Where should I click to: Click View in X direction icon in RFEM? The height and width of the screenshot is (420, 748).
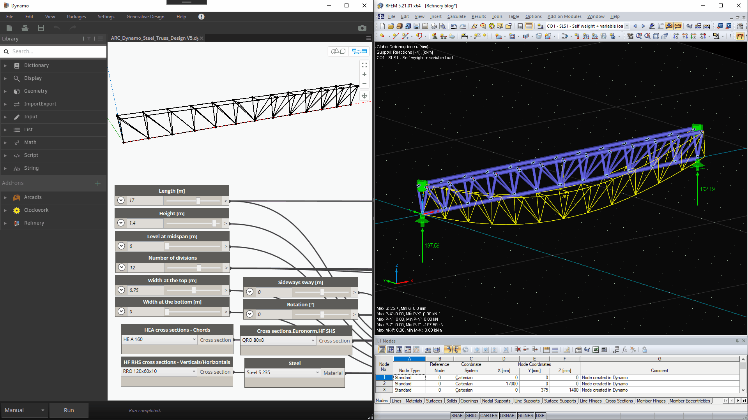point(676,36)
